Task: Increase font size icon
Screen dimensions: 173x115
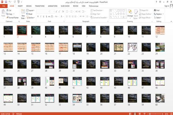Action: pyautogui.click(x=57, y=12)
